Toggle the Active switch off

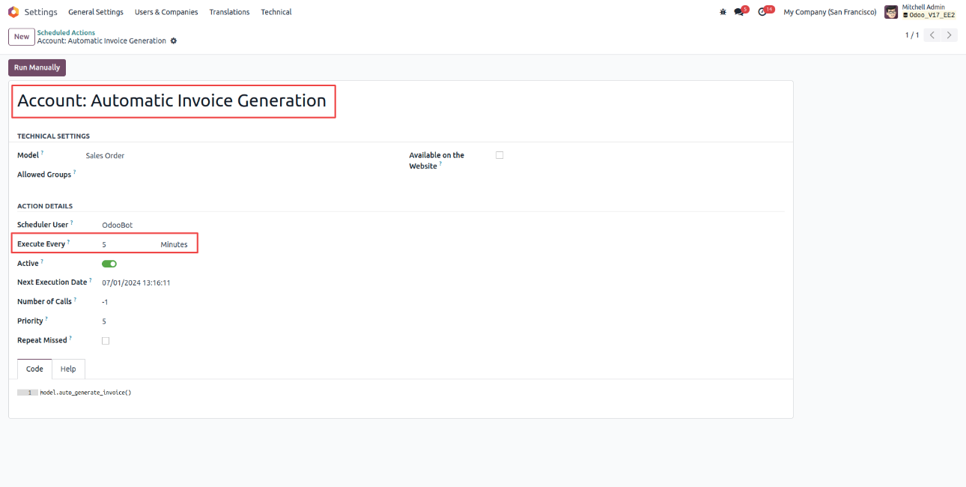tap(109, 264)
